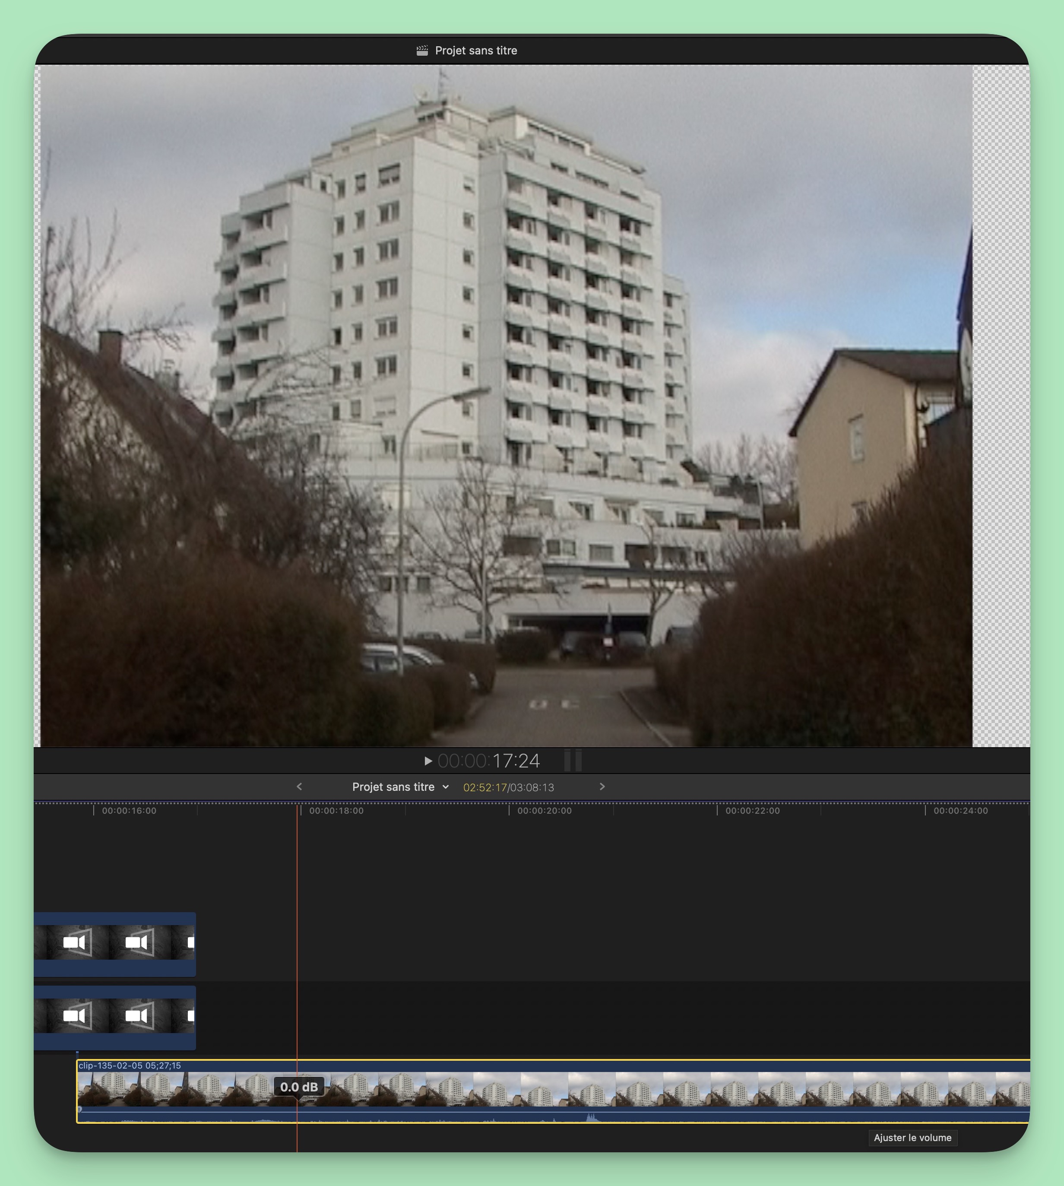Select the upper connected clip with camera icons

tap(115, 945)
